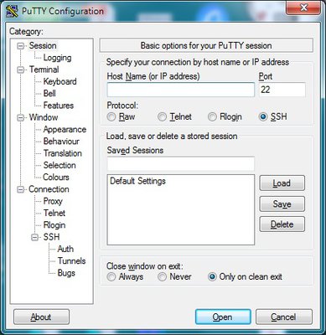Open the Translation settings
The image size is (326, 335).
point(62,153)
